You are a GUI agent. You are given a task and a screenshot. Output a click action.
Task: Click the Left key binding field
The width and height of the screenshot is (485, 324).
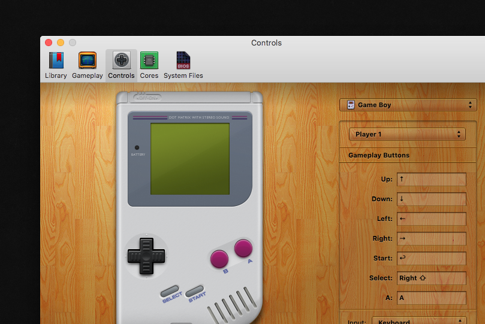click(432, 219)
